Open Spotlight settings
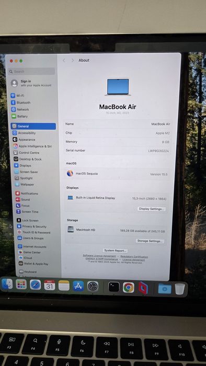The height and width of the screenshot is (366, 206). (x=24, y=178)
